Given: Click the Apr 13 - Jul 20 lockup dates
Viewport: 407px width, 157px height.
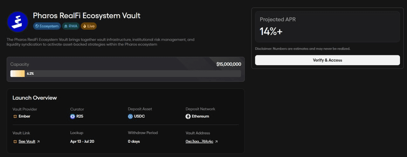Looking at the screenshot, I should 83,141.
